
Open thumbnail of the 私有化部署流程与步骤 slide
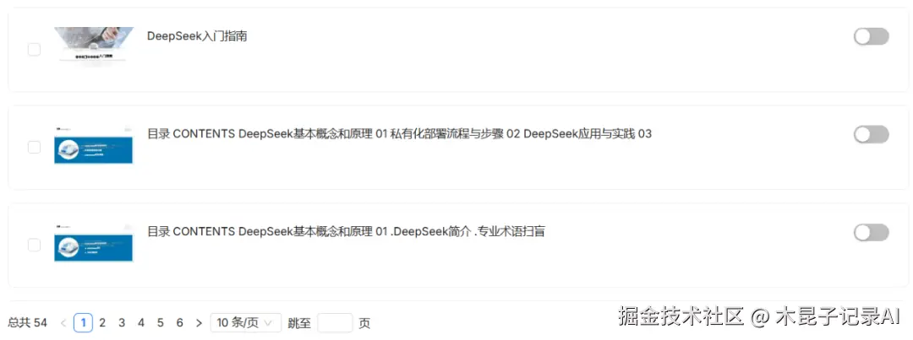pos(94,145)
